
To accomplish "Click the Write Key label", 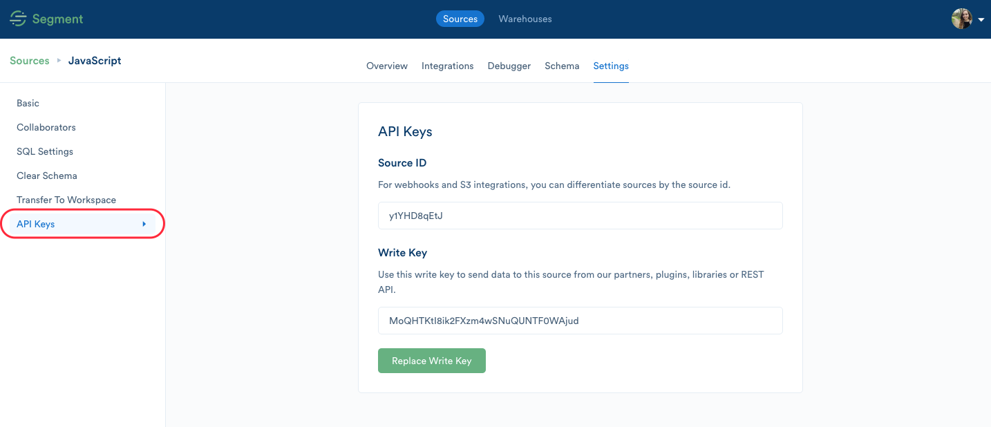I will (403, 253).
